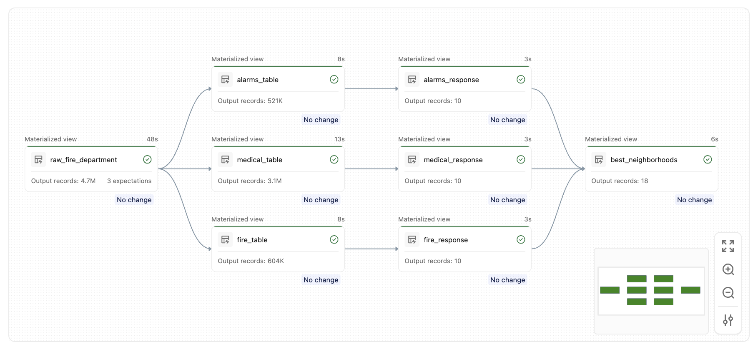Click the No change badge under fire_table

(x=321, y=280)
